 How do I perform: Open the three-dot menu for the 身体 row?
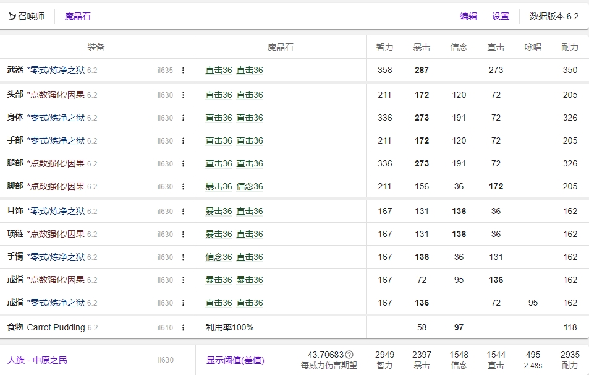pyautogui.click(x=183, y=118)
